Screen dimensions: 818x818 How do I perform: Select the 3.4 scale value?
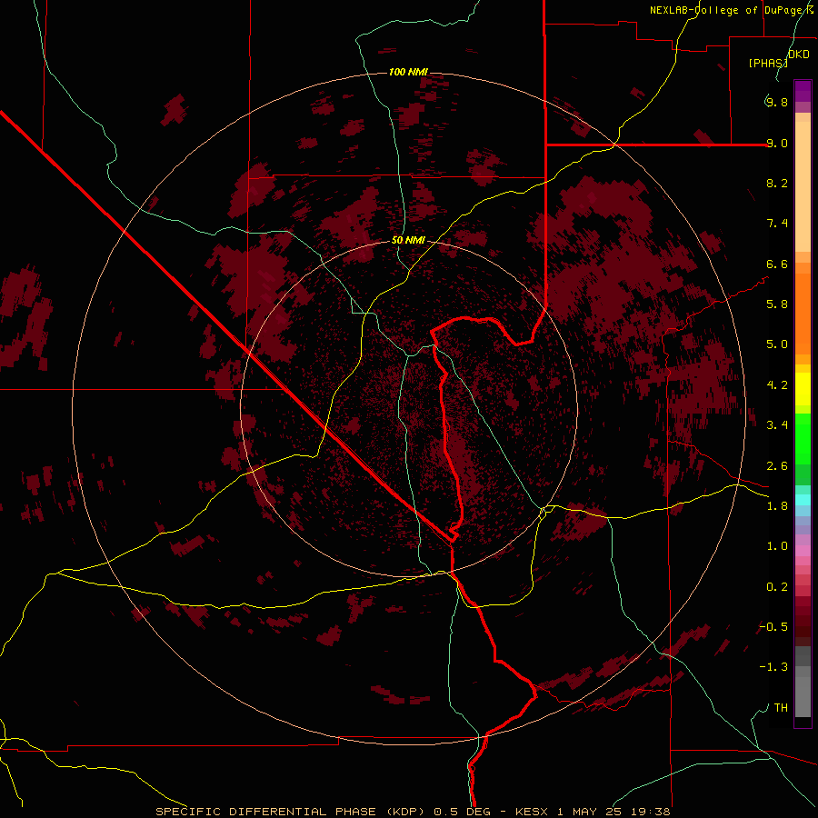[777, 425]
